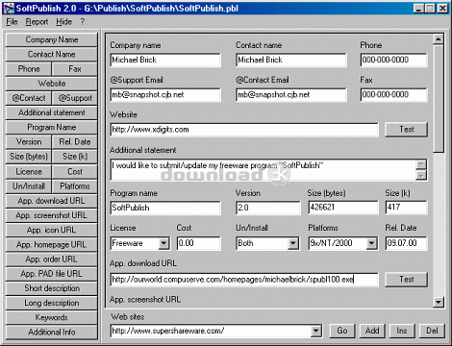Viewport: 452px width, 346px height.
Task: Click the Platforms sidebar button
Action: click(x=75, y=186)
